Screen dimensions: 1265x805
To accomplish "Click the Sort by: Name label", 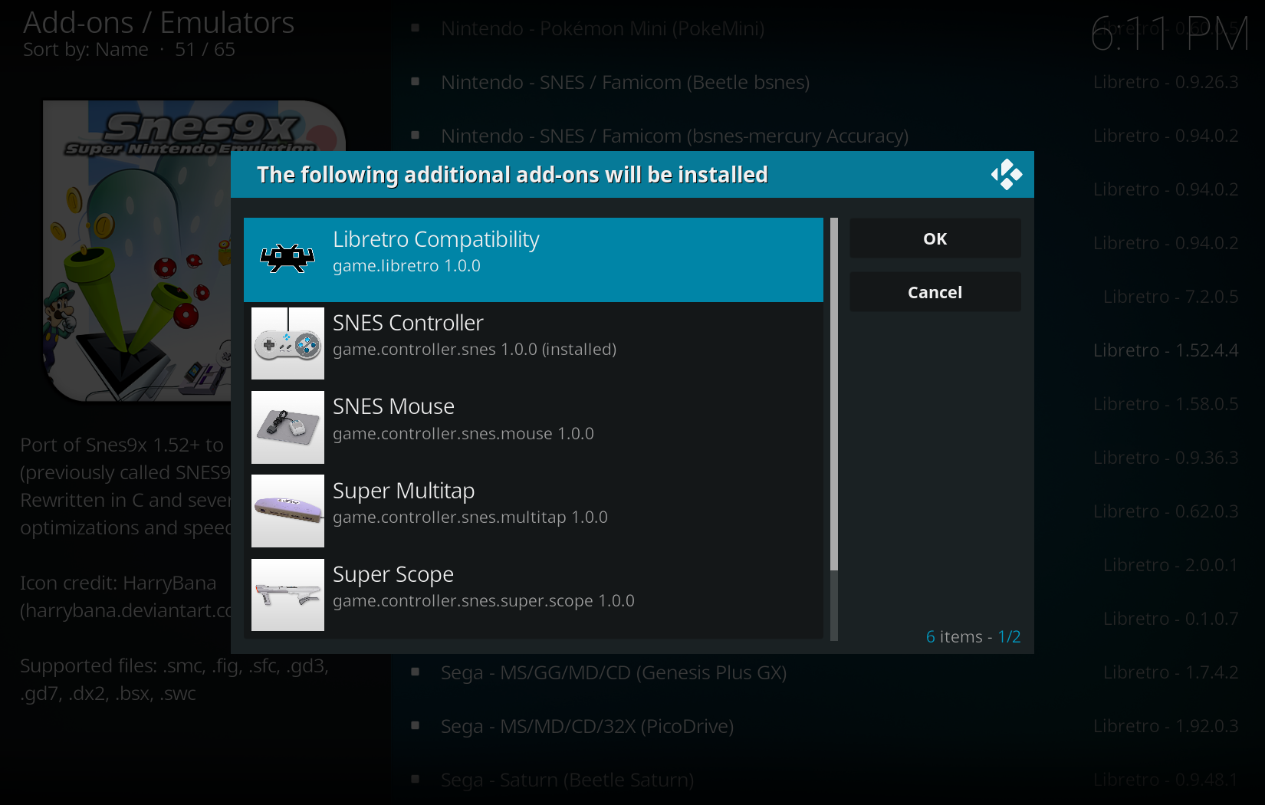I will pyautogui.click(x=86, y=50).
